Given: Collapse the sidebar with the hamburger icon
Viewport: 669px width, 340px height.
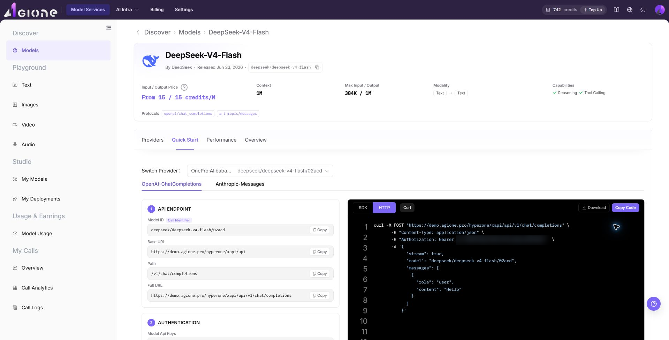Looking at the screenshot, I should (x=109, y=28).
